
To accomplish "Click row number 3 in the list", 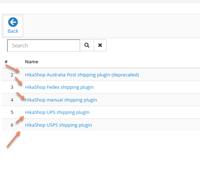I will (12, 87).
